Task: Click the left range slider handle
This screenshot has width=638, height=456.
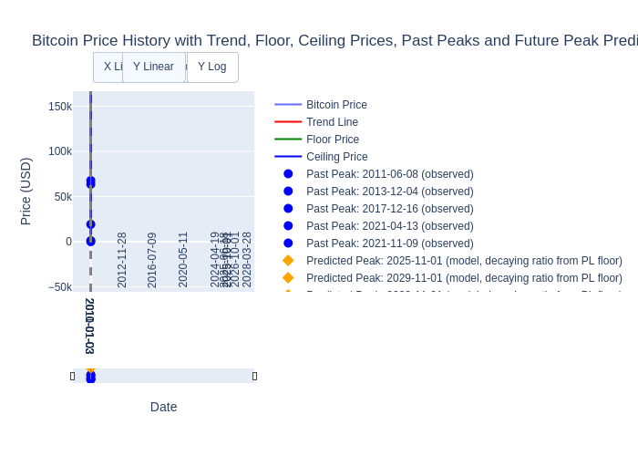Action: click(72, 376)
